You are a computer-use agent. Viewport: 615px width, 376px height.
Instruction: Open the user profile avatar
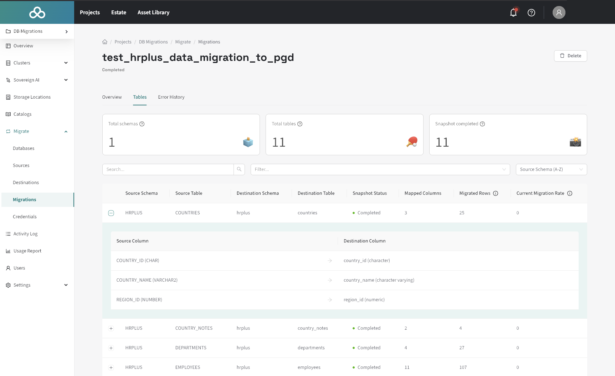click(x=559, y=12)
